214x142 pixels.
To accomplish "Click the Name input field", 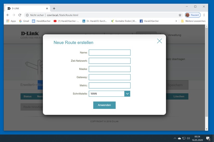I will [x=109, y=53].
